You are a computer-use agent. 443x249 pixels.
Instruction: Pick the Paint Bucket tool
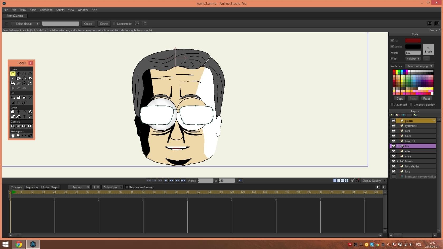click(x=24, y=98)
